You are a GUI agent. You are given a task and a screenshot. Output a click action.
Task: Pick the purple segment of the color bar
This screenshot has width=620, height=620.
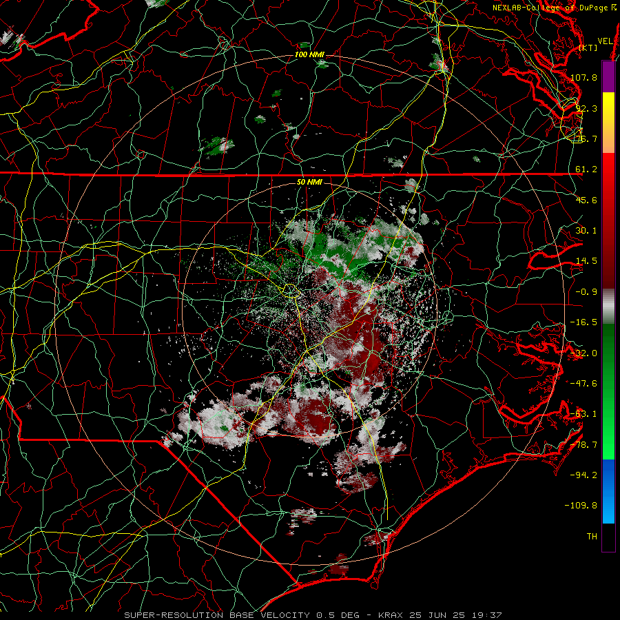[x=608, y=76]
